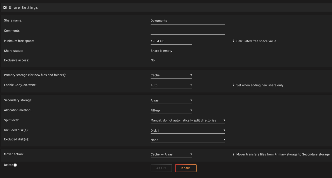Open the Split level dropdown
The width and height of the screenshot is (332, 178).
[x=188, y=120]
